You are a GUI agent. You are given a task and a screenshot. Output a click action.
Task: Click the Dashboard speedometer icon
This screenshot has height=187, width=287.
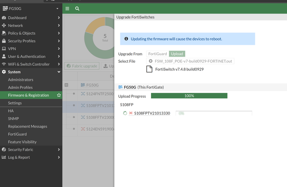tap(4, 17)
